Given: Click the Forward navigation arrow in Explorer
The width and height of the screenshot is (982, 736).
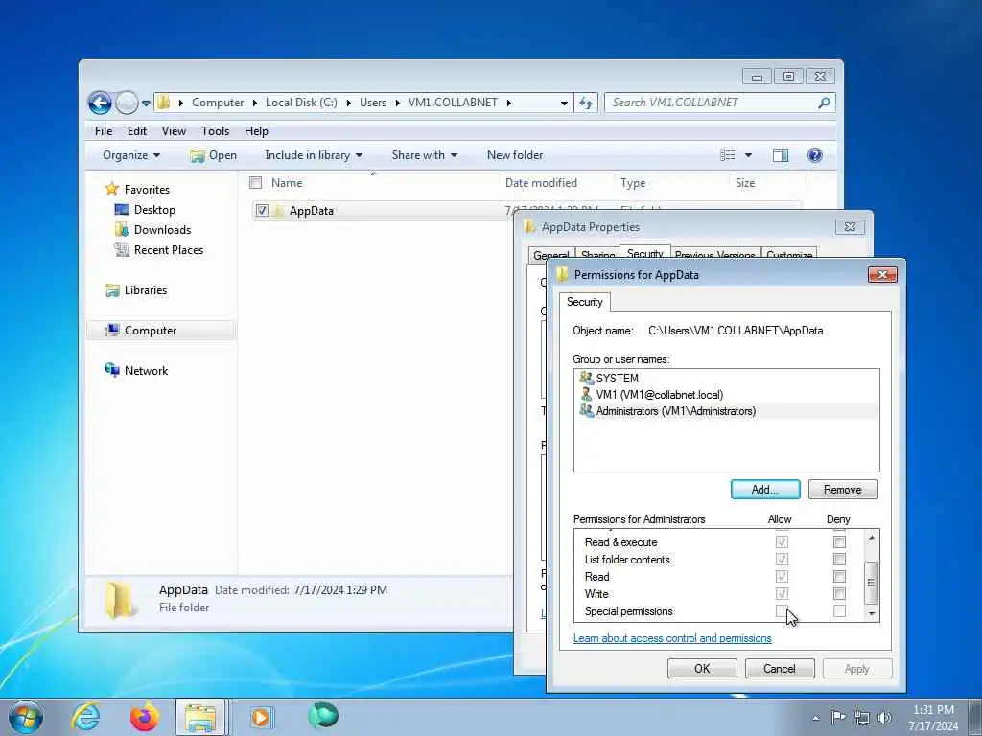Looking at the screenshot, I should [128, 103].
